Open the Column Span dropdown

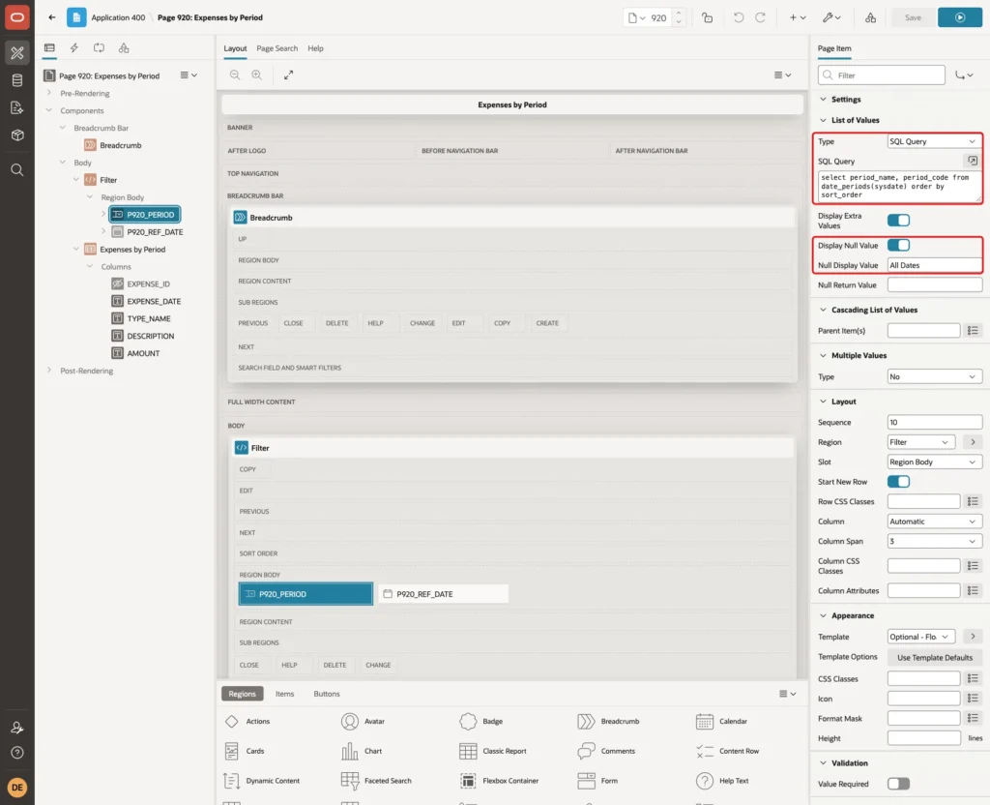click(x=935, y=542)
